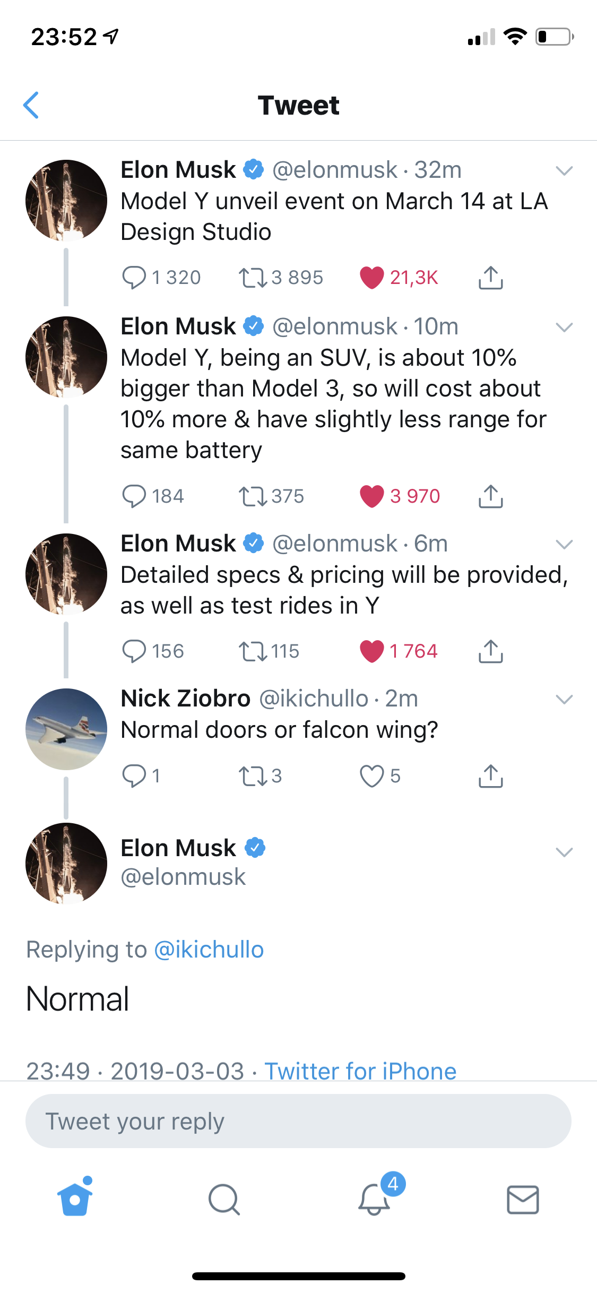This screenshot has height=1293, width=597.
Task: Tap the back arrow icon
Action: (x=31, y=105)
